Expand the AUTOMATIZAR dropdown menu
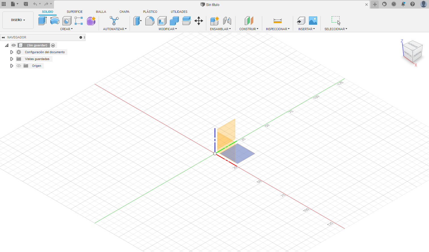The height and width of the screenshot is (252, 429). point(115,29)
